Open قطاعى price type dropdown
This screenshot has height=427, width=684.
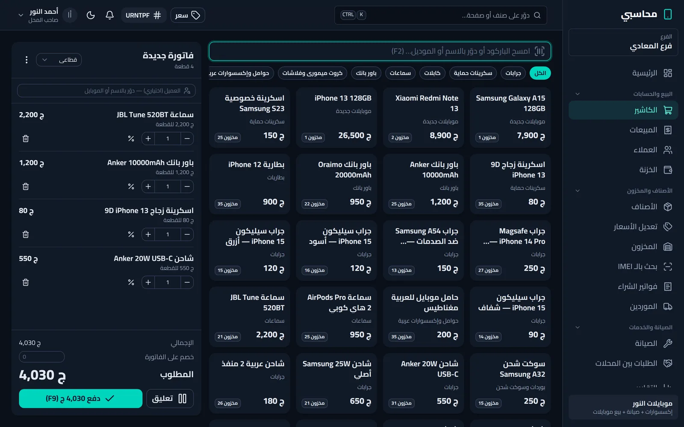[x=59, y=60]
